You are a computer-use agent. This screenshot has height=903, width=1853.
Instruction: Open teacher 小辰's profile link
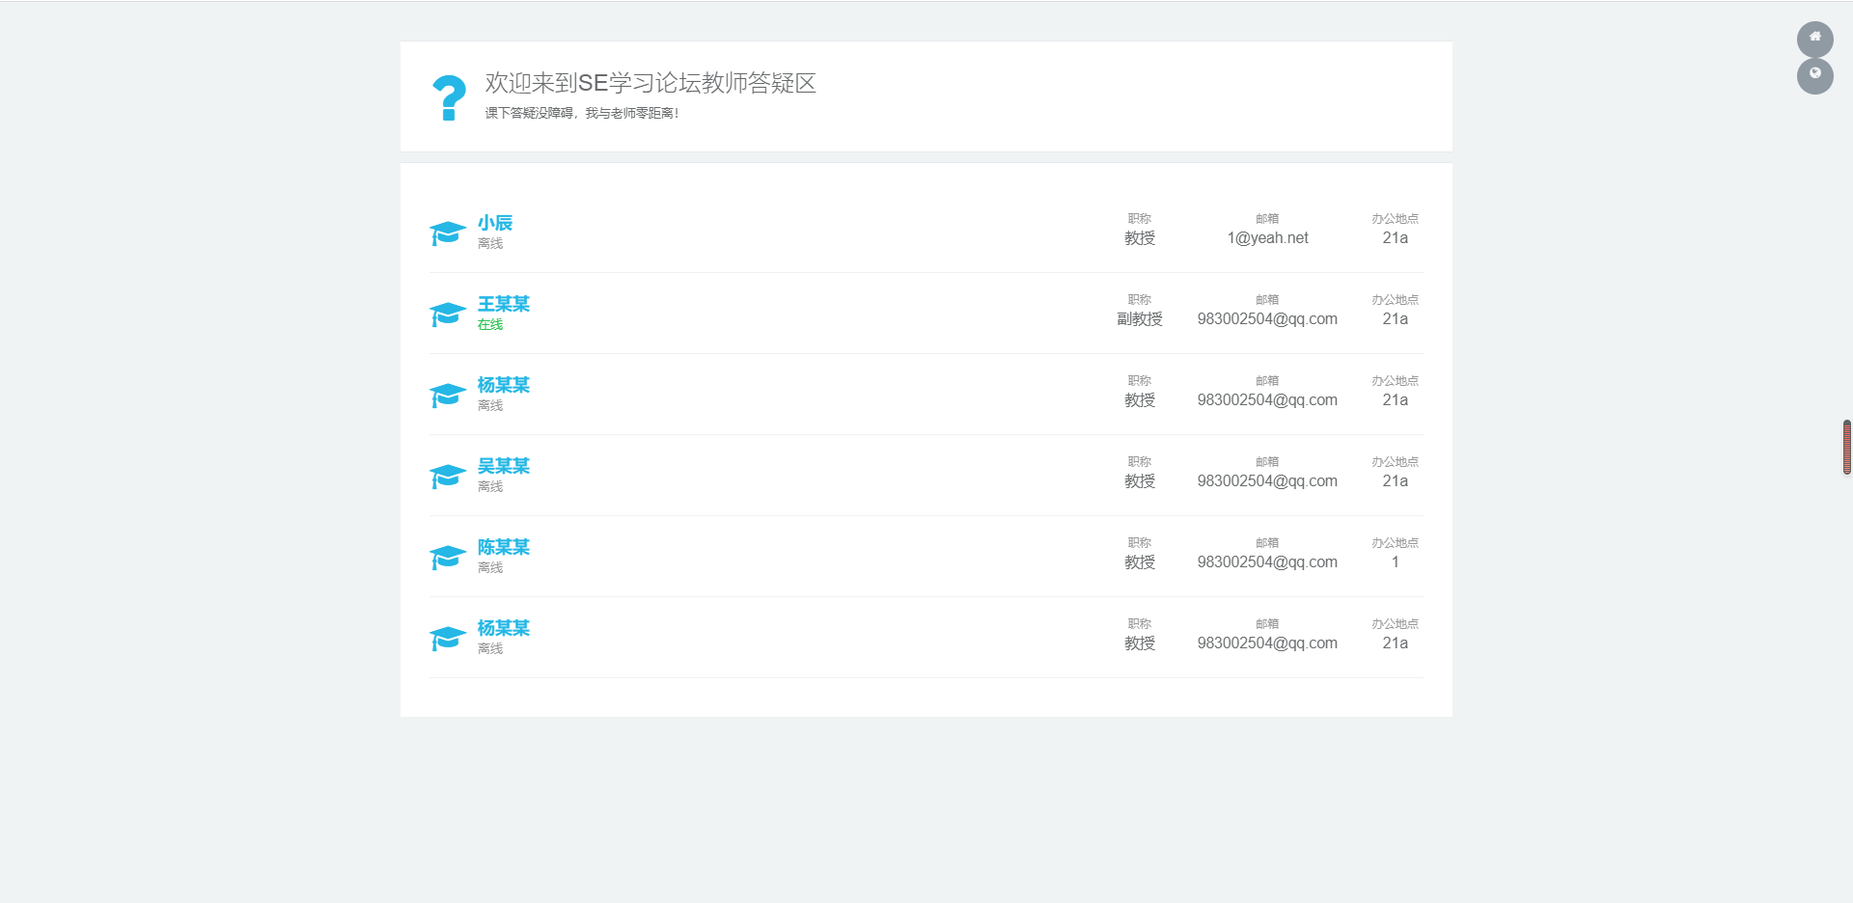click(x=495, y=223)
